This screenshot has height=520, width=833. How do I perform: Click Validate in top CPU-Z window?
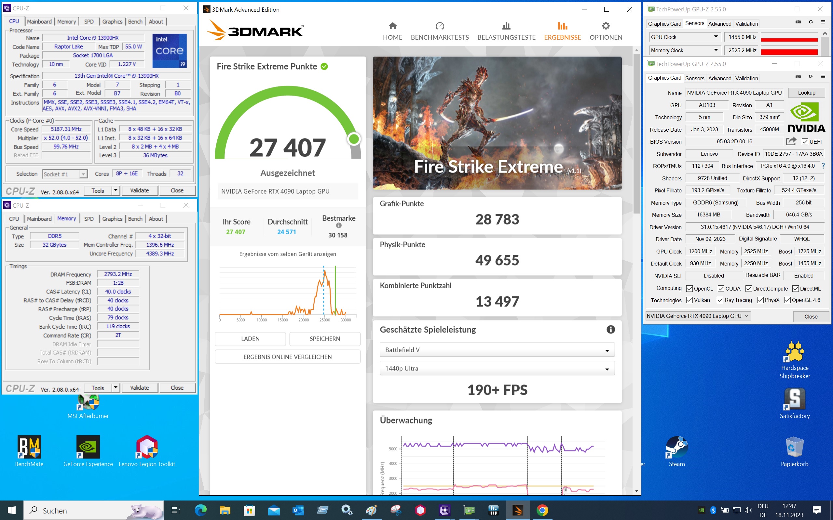point(139,190)
